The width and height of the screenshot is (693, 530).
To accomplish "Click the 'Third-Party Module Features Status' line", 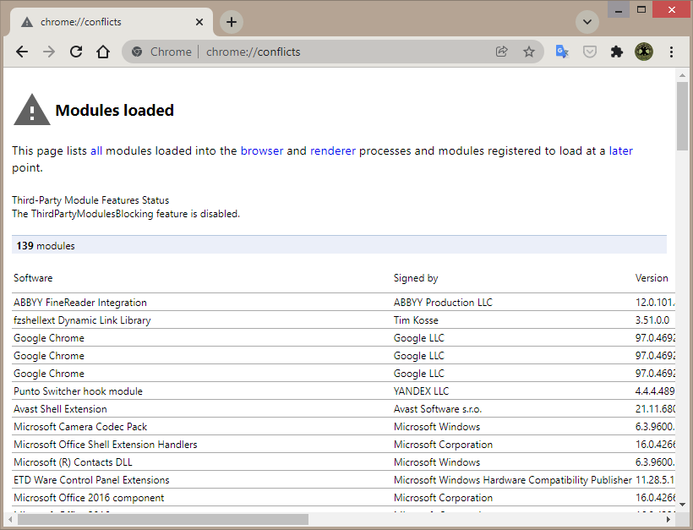I will 90,200.
